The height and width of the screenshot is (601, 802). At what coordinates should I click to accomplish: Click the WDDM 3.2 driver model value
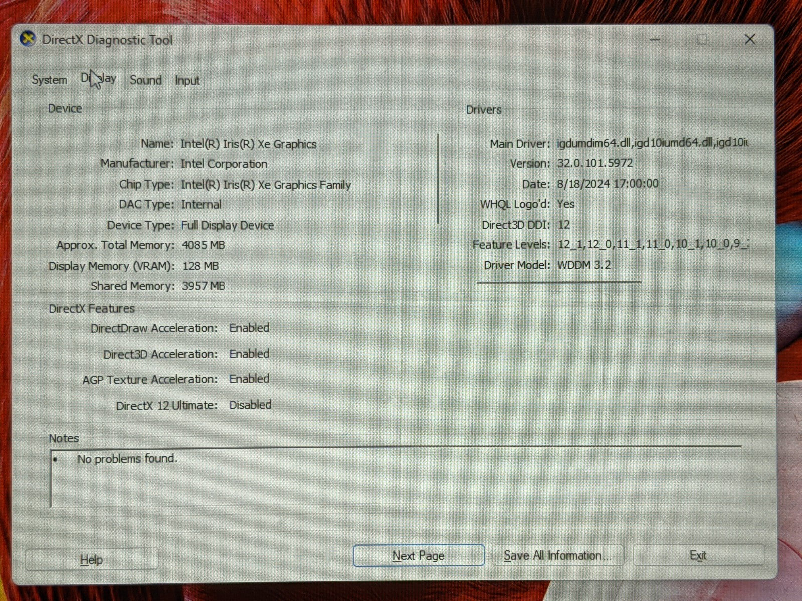584,265
